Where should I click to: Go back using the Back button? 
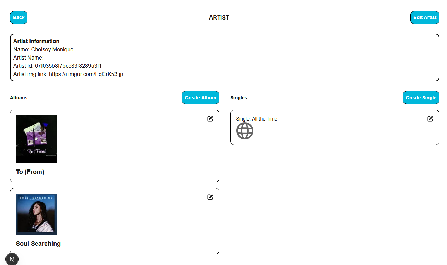[19, 17]
